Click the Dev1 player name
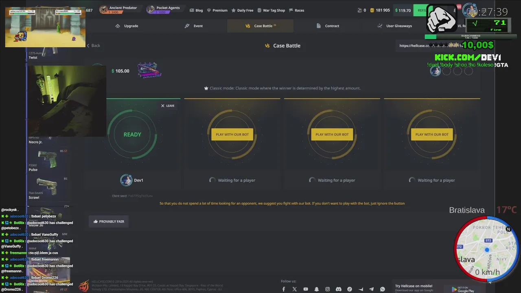521x293 pixels. pos(138,180)
